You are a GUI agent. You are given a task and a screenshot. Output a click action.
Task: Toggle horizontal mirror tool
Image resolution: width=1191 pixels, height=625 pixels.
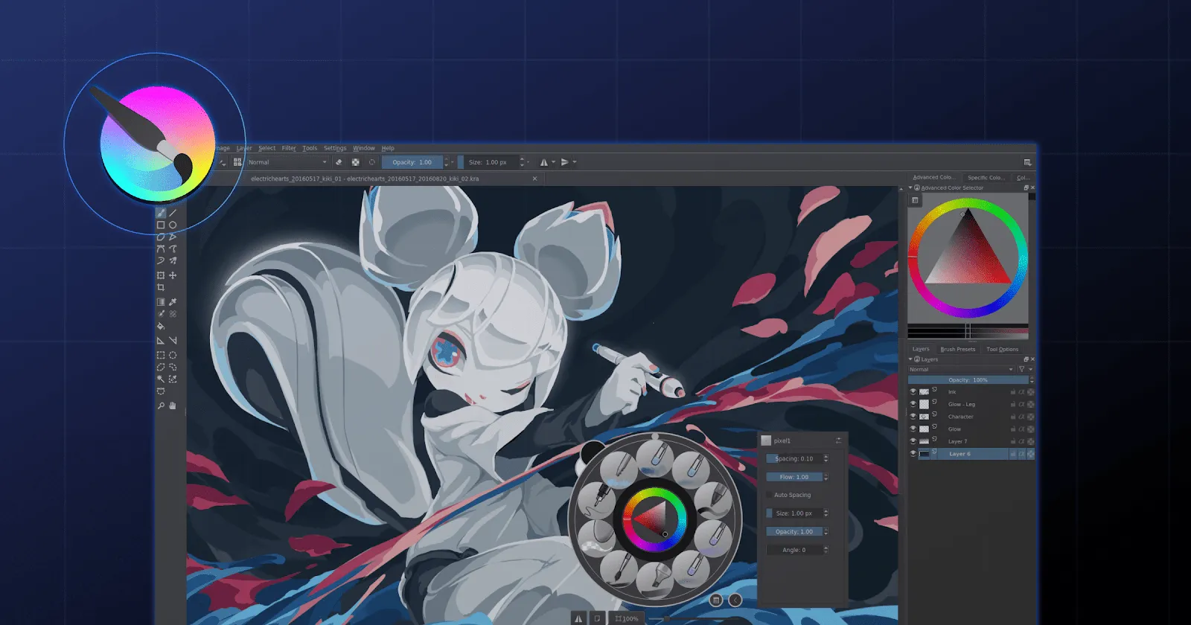click(544, 161)
